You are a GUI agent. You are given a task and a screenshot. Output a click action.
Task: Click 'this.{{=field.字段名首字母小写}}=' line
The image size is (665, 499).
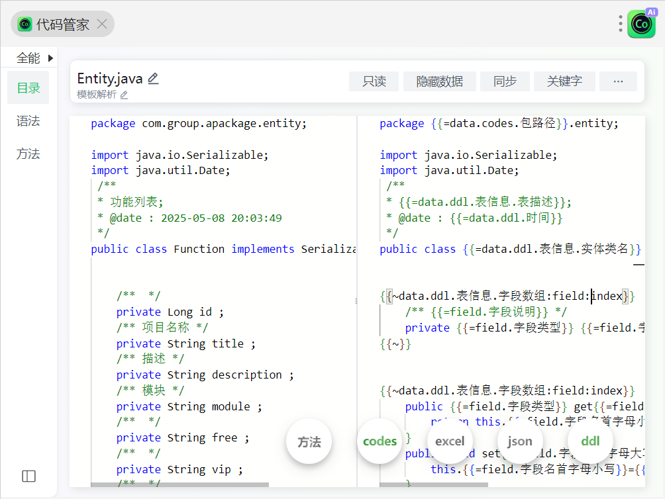pyautogui.click(x=537, y=469)
